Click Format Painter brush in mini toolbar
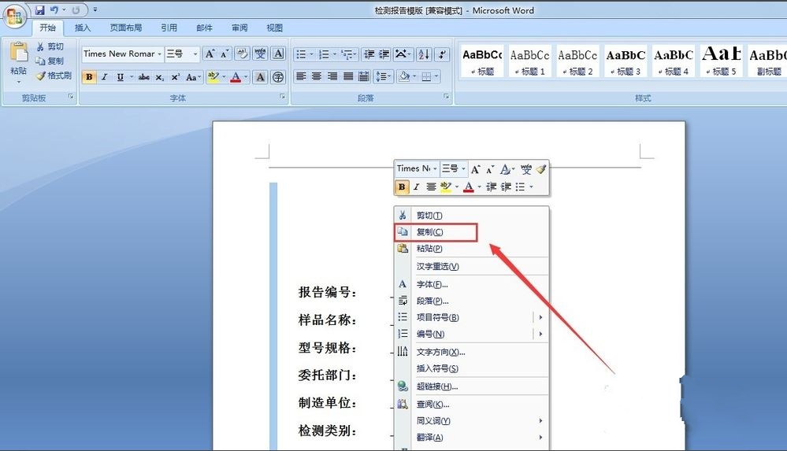Viewport: 787px width, 451px height. (x=540, y=169)
